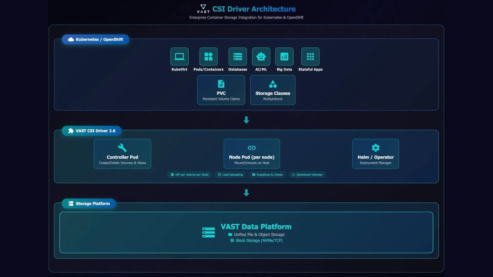Click the puzzle icon in CSI Driver badge

coord(71,131)
